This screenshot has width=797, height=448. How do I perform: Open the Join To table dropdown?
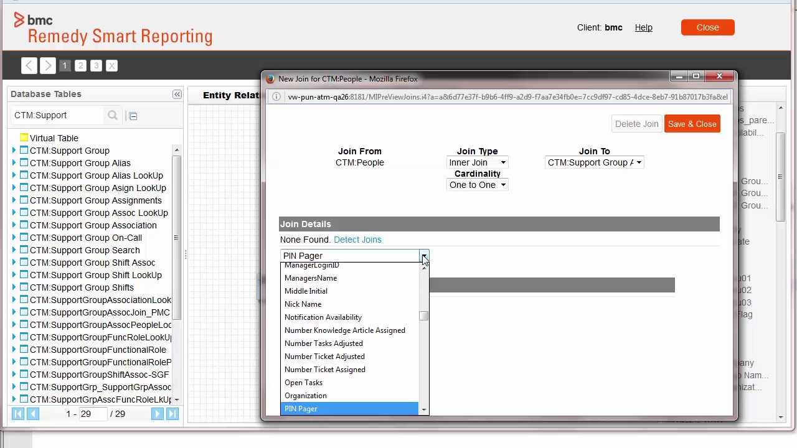595,162
